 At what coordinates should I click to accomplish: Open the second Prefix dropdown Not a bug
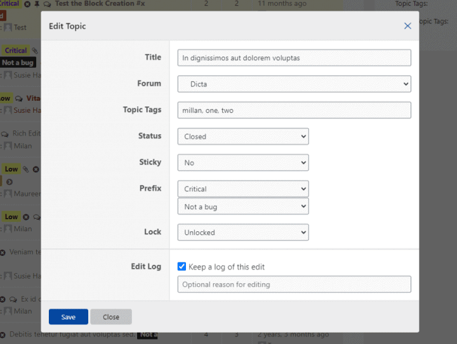243,207
